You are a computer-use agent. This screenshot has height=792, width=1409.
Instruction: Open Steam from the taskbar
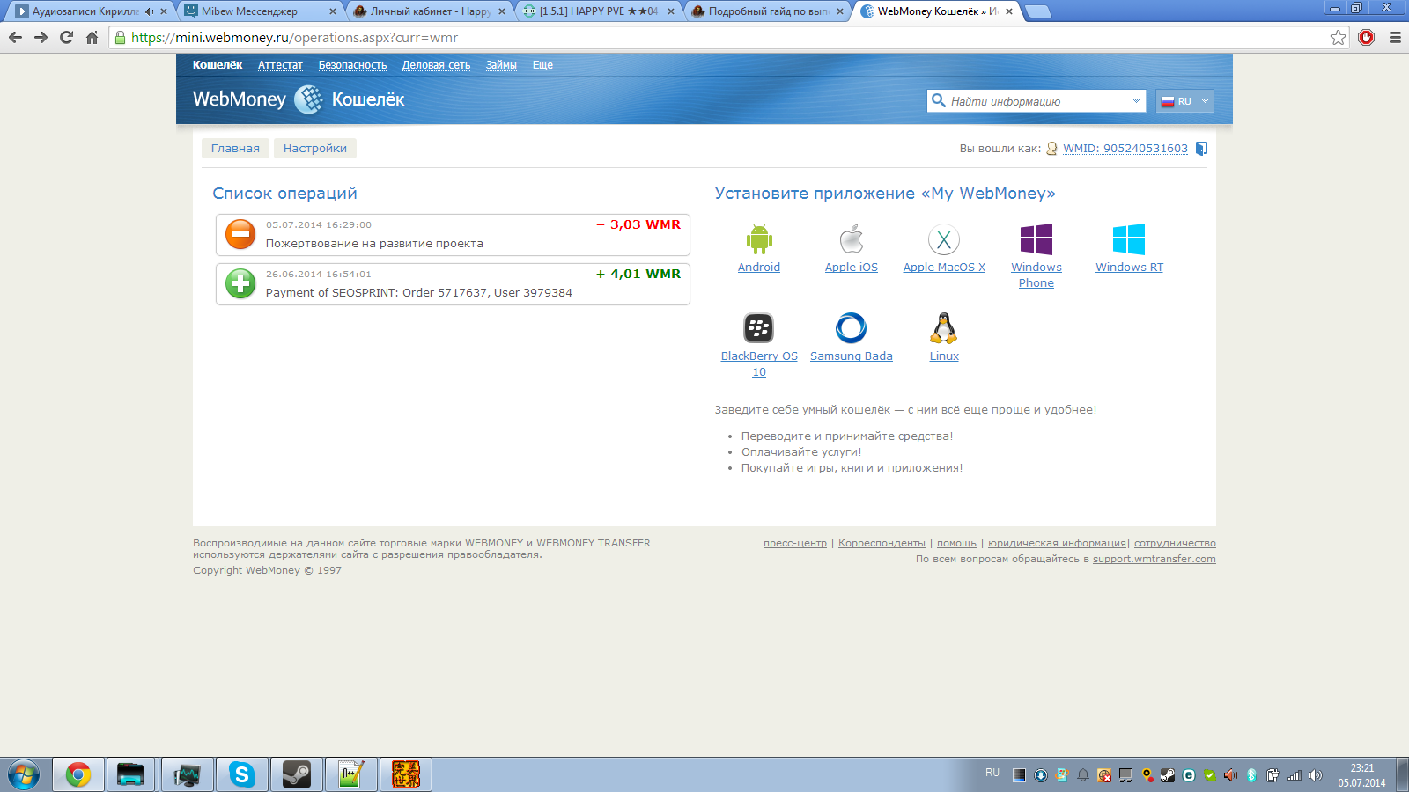(x=296, y=774)
